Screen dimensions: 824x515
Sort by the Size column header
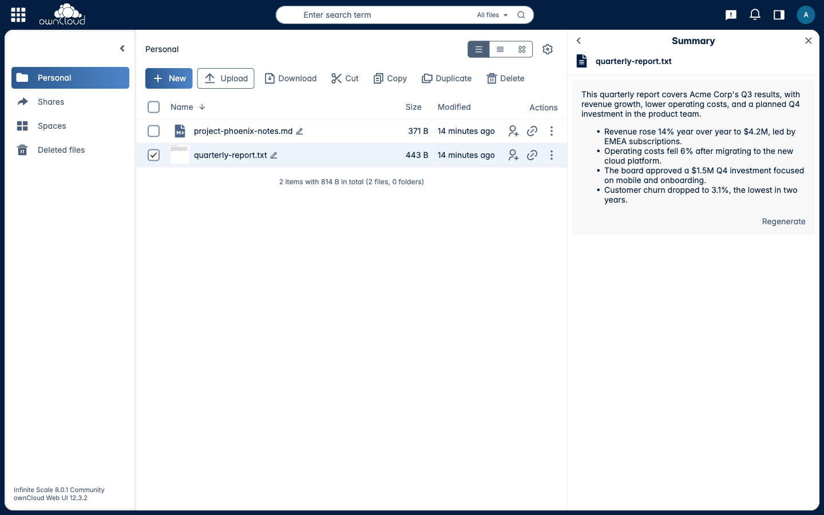point(413,107)
